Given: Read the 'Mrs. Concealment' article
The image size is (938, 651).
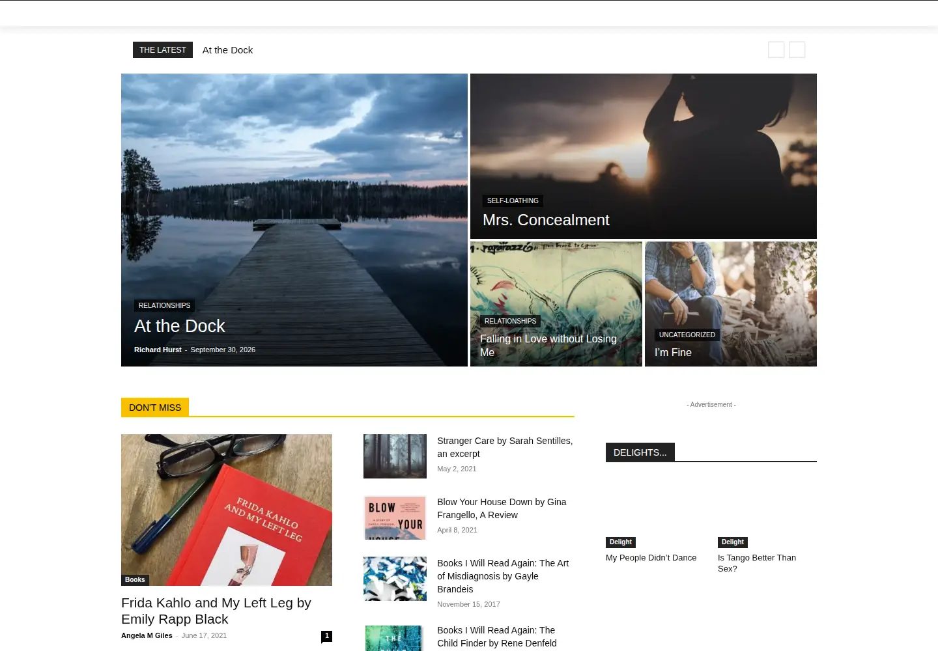Looking at the screenshot, I should click(x=546, y=220).
